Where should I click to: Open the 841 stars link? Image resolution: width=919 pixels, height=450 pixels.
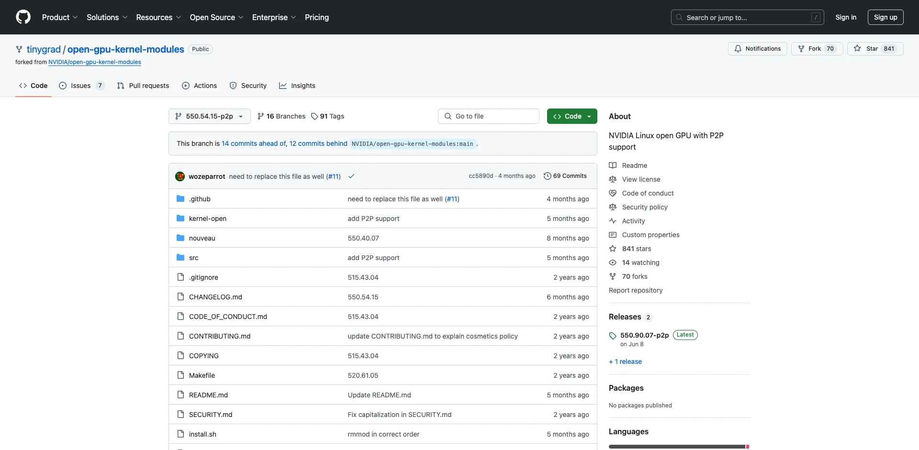[637, 249]
